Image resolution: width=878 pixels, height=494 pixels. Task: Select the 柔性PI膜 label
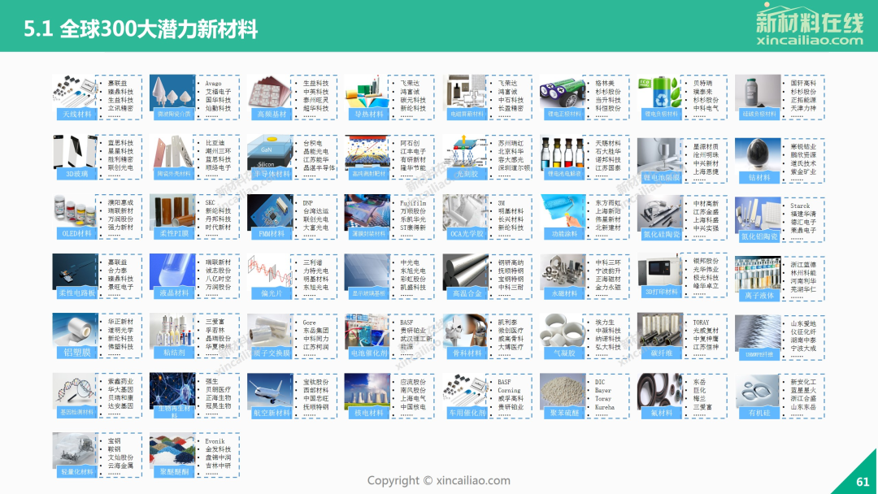(x=175, y=234)
